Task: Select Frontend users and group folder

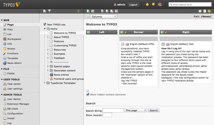Action: tap(69, 79)
